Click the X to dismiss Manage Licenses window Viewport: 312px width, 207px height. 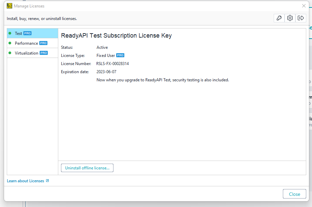(x=304, y=6)
